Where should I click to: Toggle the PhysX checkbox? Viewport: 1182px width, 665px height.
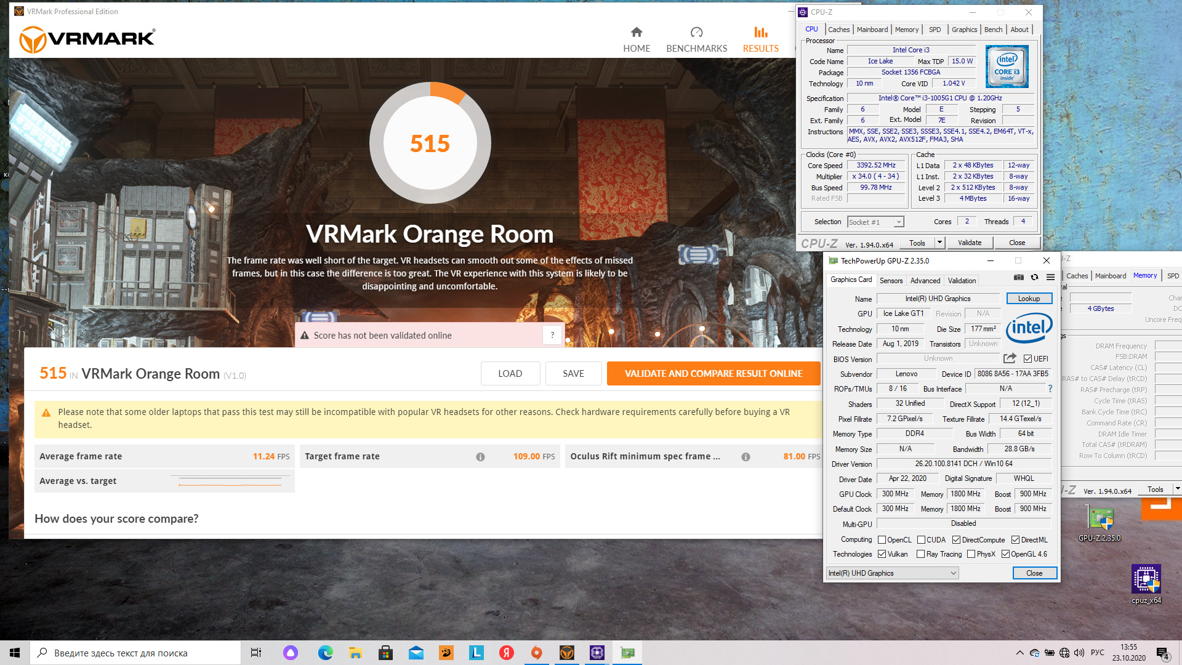pos(971,554)
